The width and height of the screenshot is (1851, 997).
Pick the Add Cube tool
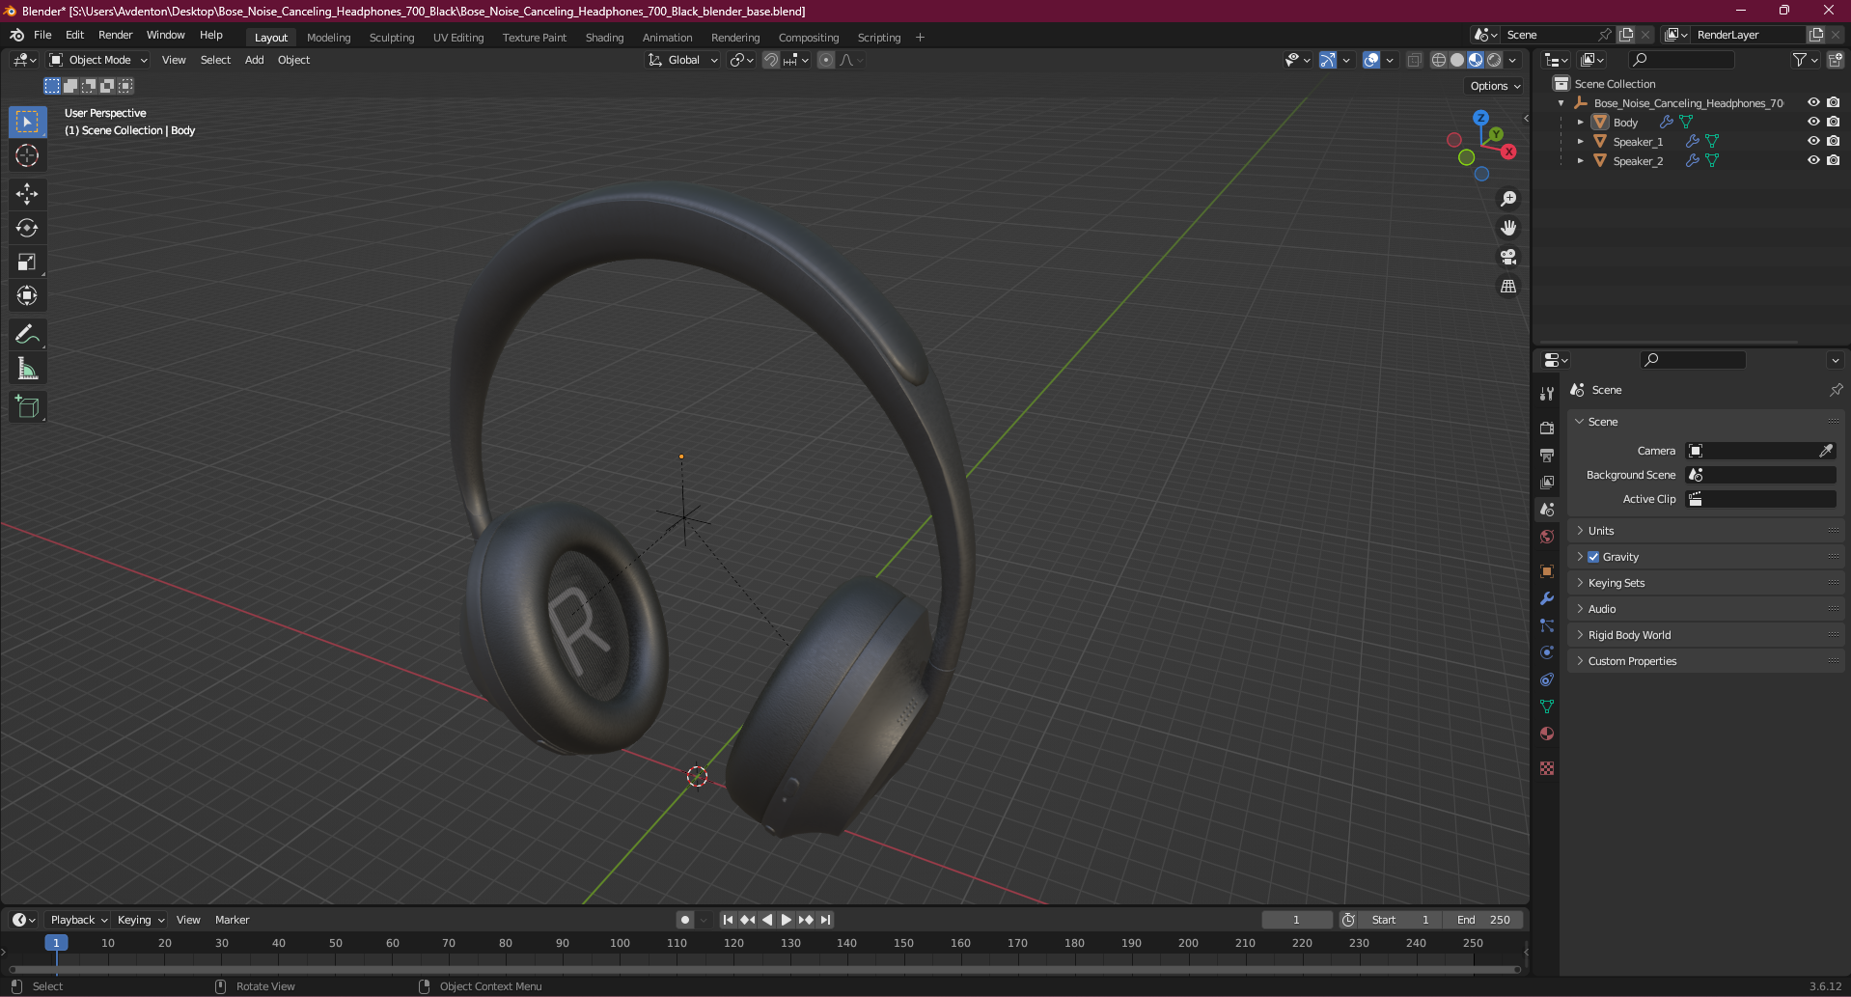27,407
